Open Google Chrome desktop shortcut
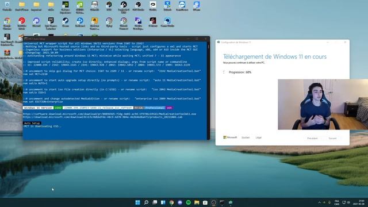The width and height of the screenshot is (368, 207). 7,23
